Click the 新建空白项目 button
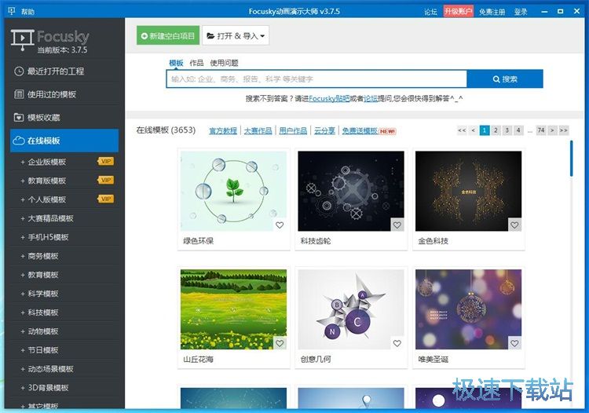This screenshot has height=413, width=589. point(168,35)
